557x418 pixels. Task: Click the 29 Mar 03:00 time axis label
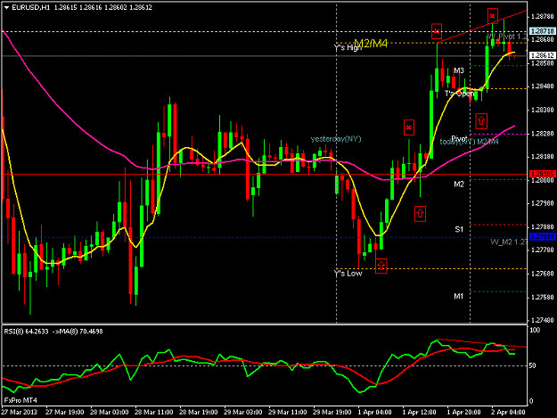pos(243,413)
